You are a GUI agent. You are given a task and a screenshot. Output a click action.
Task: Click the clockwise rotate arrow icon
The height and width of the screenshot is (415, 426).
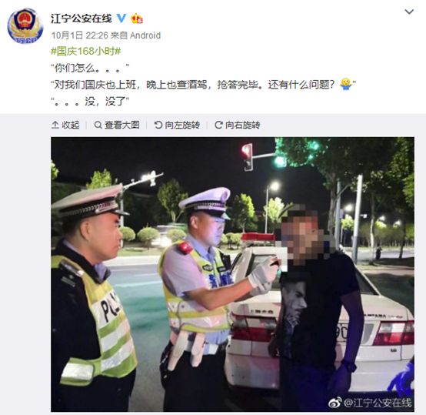218,125
